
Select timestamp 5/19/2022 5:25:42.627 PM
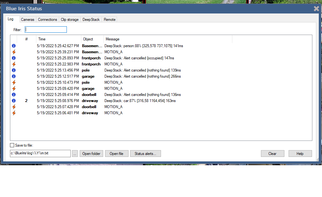tap(58, 46)
